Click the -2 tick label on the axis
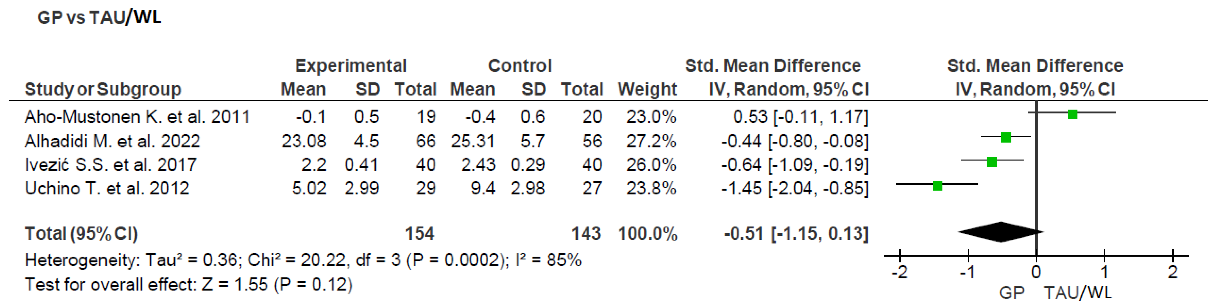Viewport: 1216px width, 308px height. point(899,272)
